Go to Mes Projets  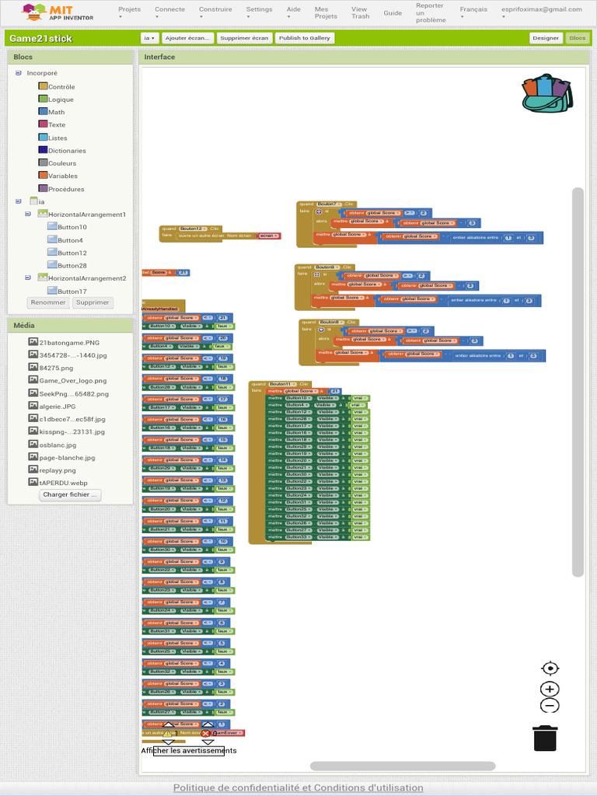(x=326, y=12)
